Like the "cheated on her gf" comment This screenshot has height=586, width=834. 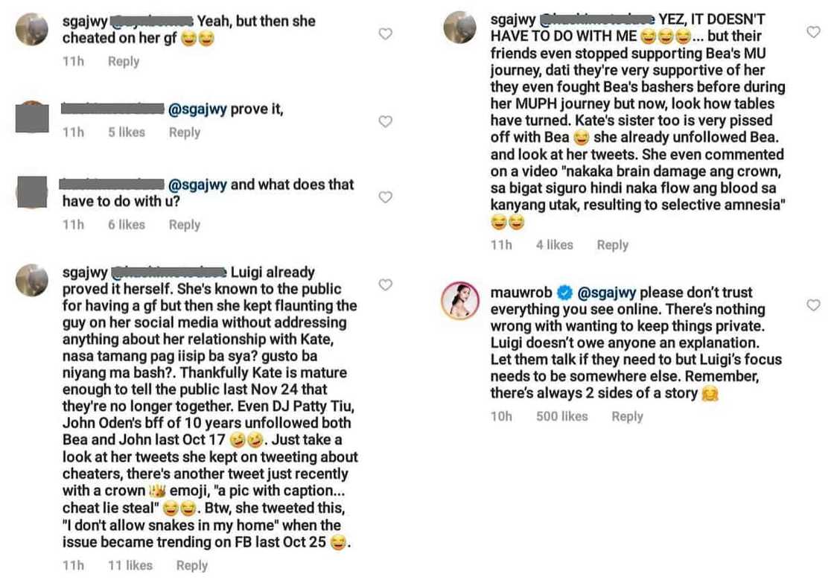pos(385,34)
